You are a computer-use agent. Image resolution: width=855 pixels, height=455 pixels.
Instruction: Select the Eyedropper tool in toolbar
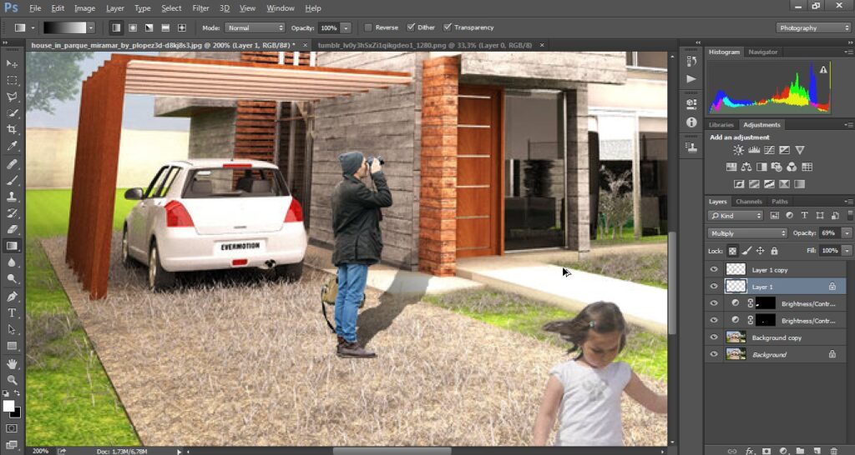tap(12, 146)
